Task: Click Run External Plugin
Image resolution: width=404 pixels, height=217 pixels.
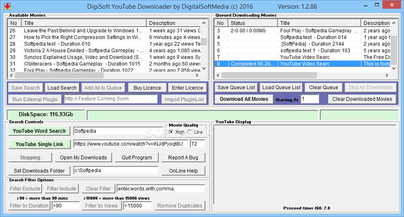Action: point(35,100)
